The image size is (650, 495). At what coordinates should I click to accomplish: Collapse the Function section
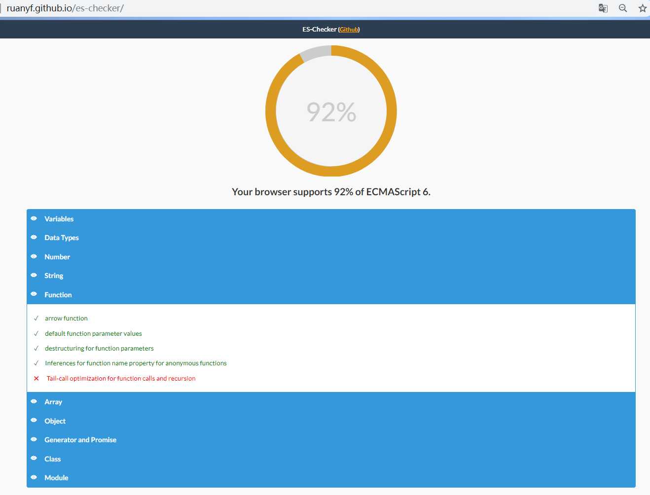point(331,295)
